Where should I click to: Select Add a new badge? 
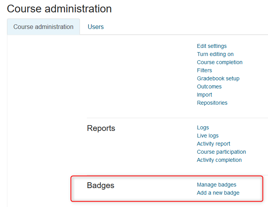[218, 193]
